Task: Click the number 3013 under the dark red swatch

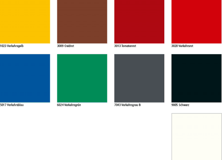Action: [118, 46]
